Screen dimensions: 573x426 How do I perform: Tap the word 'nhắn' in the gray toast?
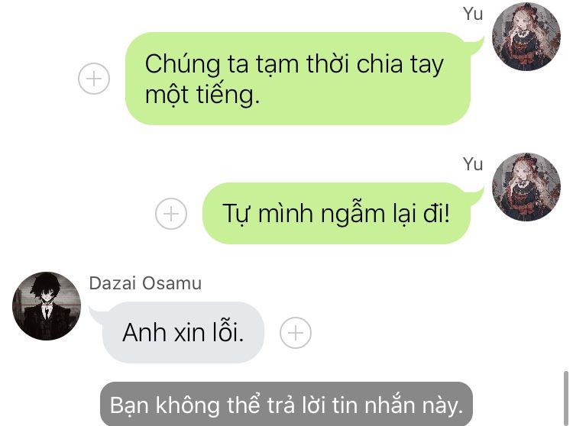click(389, 405)
